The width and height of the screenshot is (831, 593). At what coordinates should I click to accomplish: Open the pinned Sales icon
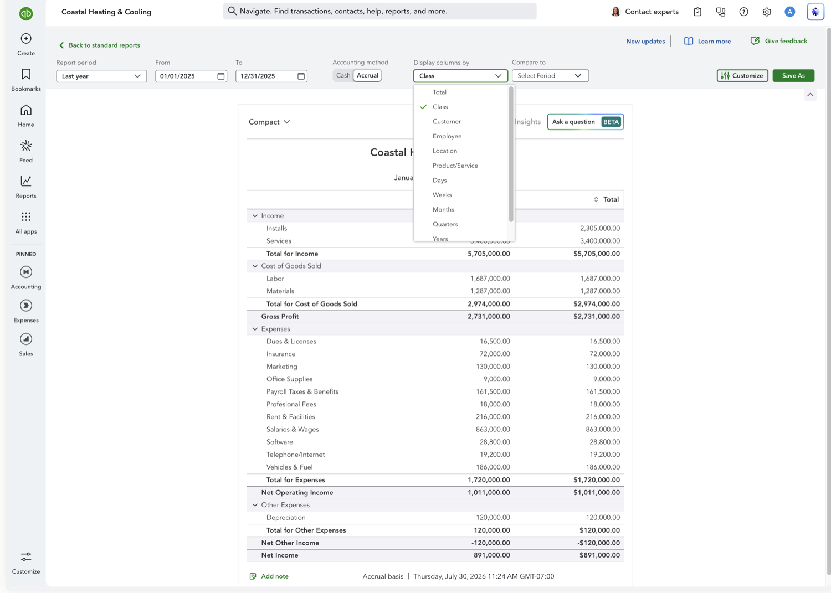pos(26,339)
